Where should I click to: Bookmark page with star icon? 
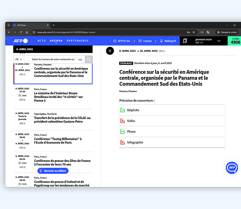coord(194,32)
